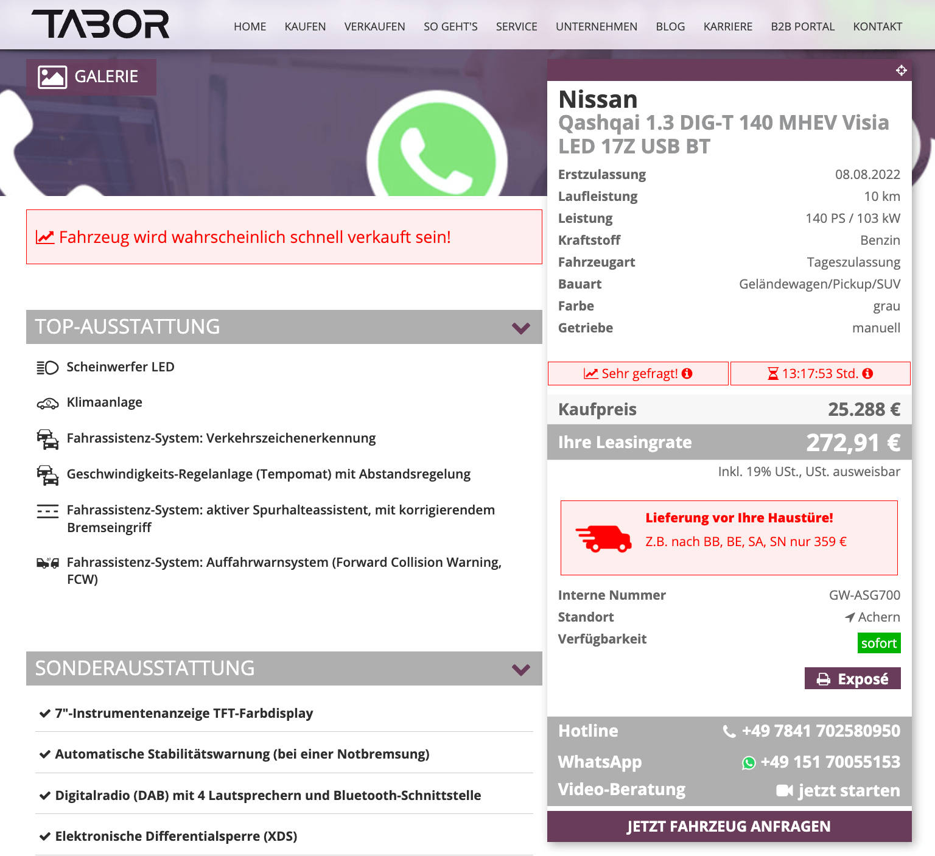Viewport: 935px width, 856px height.
Task: Click the LED headlight icon
Action: 47,367
